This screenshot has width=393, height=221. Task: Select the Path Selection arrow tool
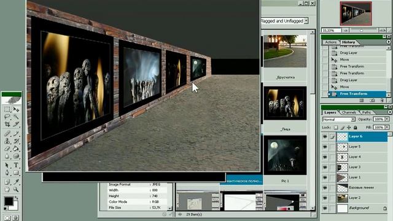[x=7, y=165]
